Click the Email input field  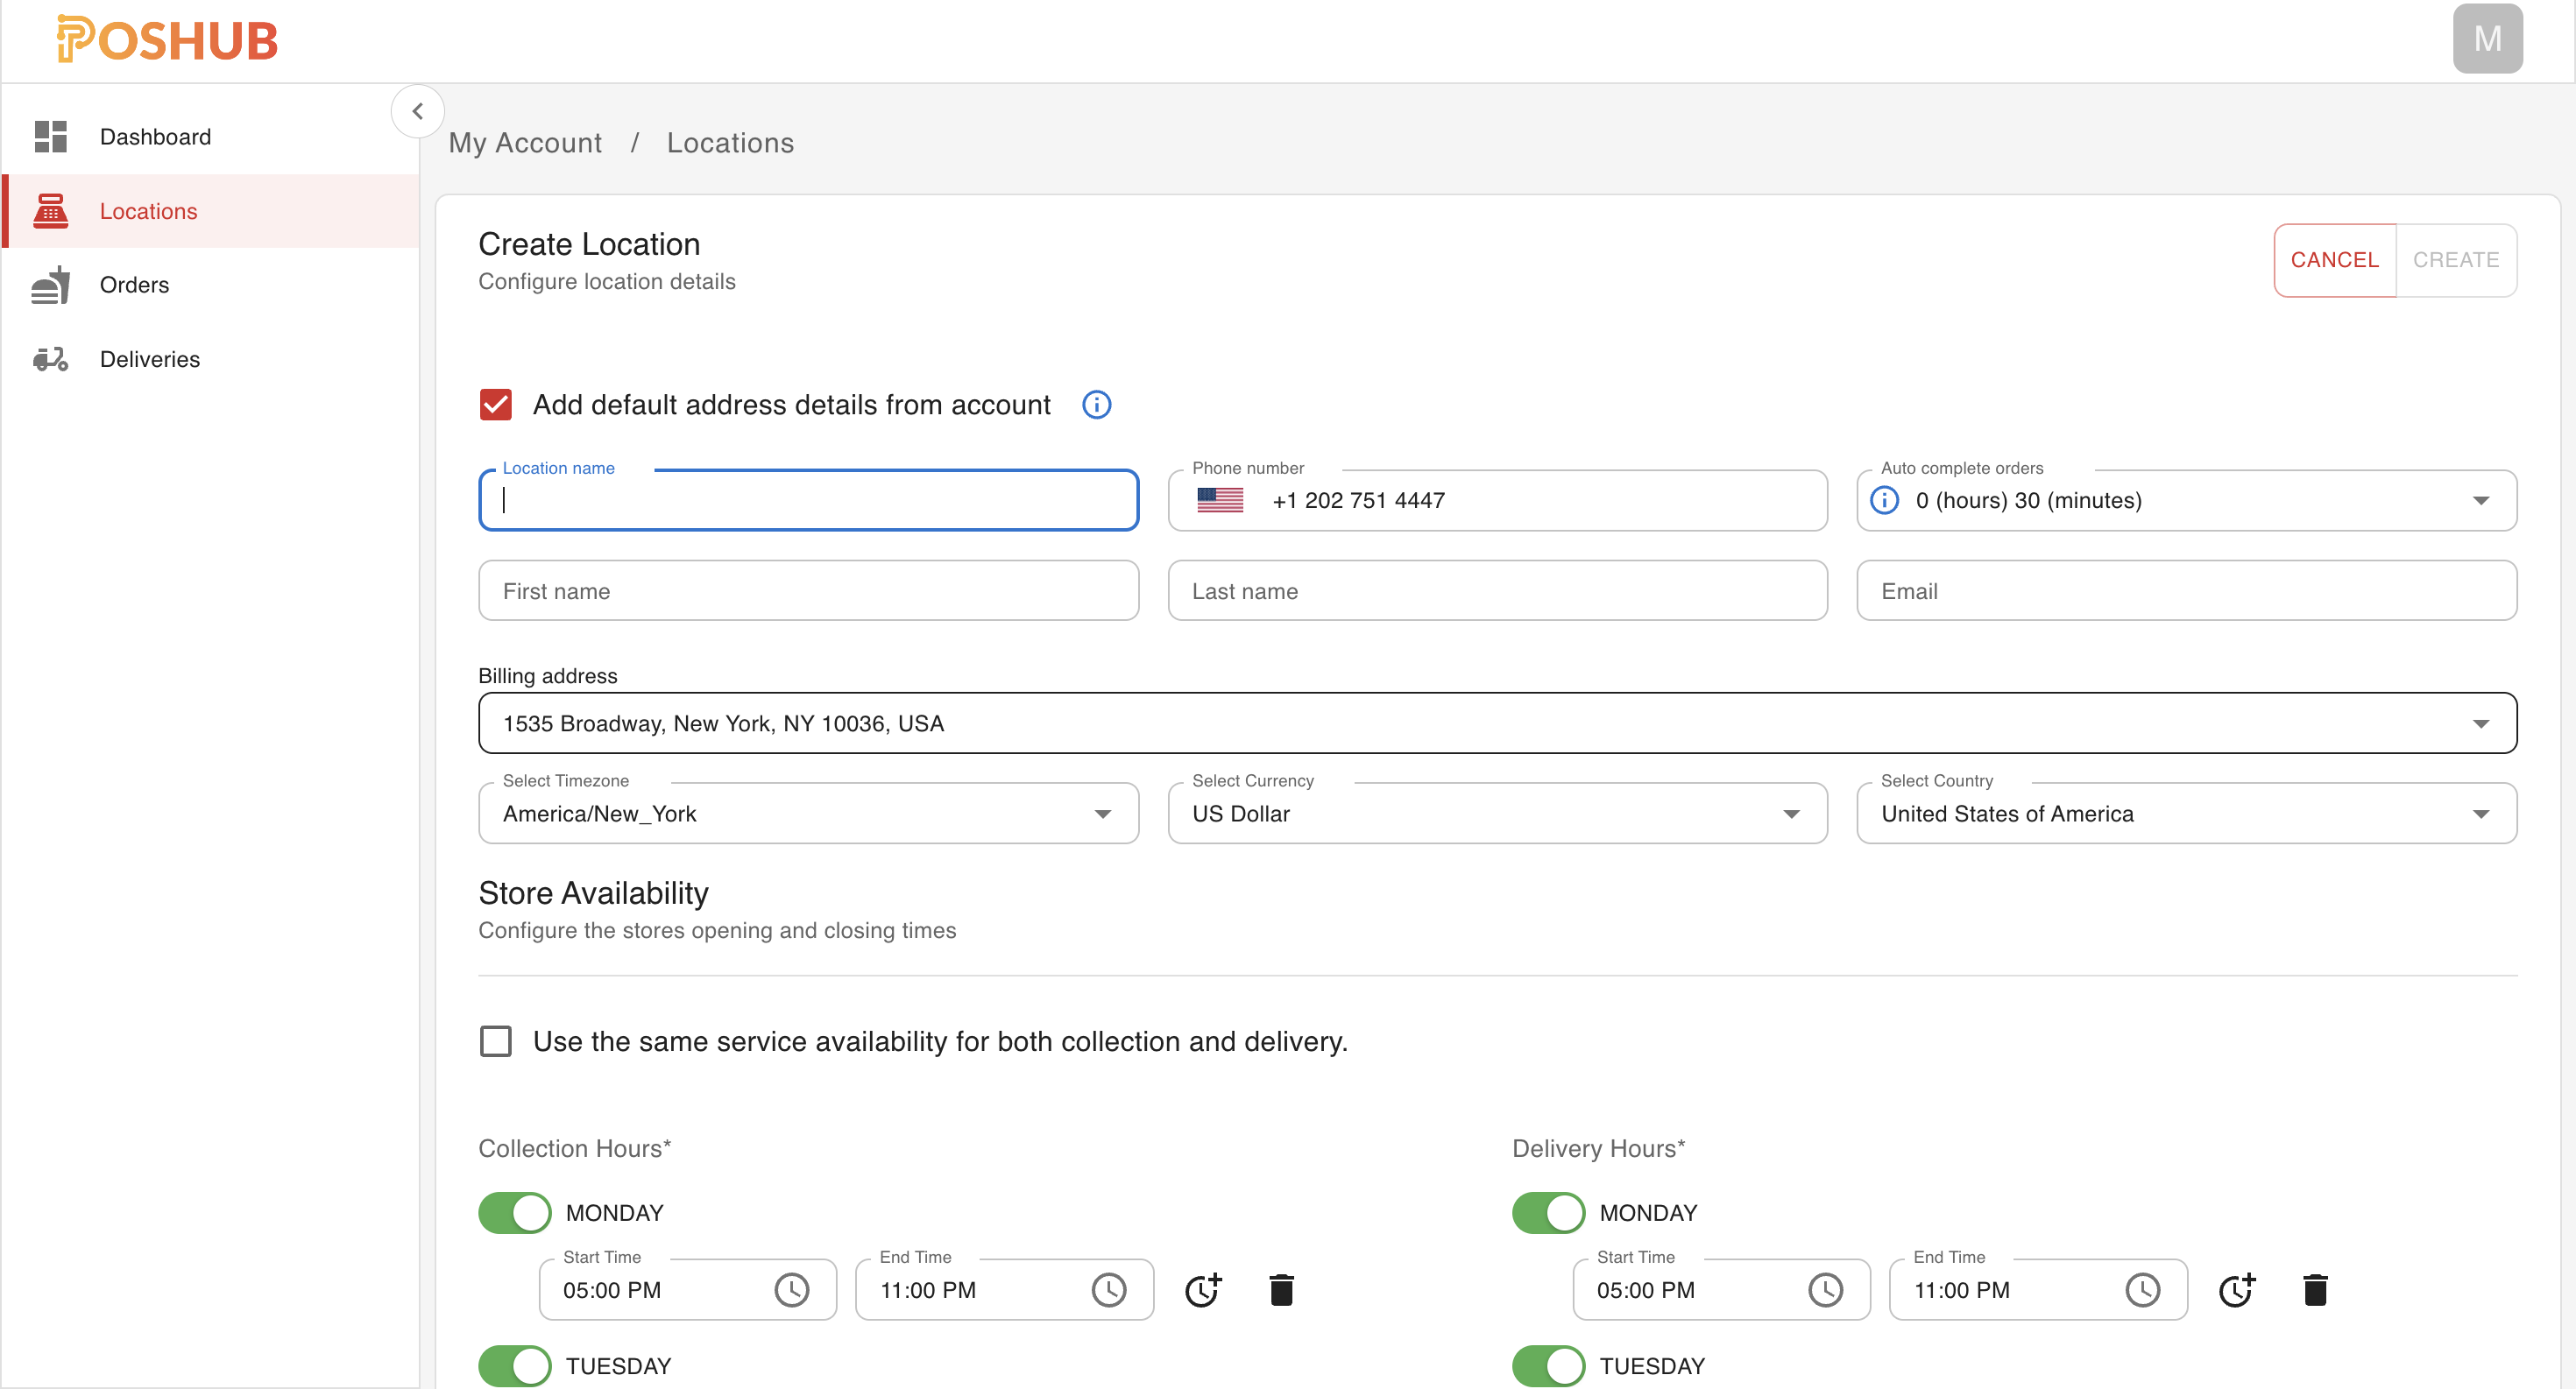[x=2186, y=590]
